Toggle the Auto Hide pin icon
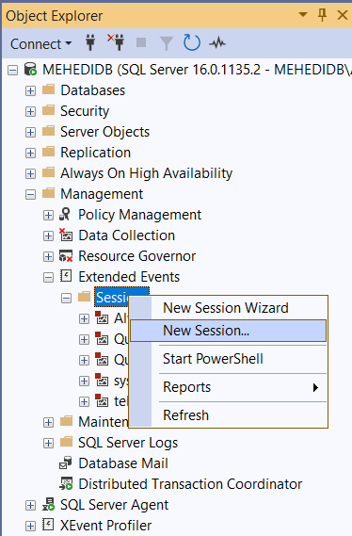The image size is (352, 536). pos(322,15)
